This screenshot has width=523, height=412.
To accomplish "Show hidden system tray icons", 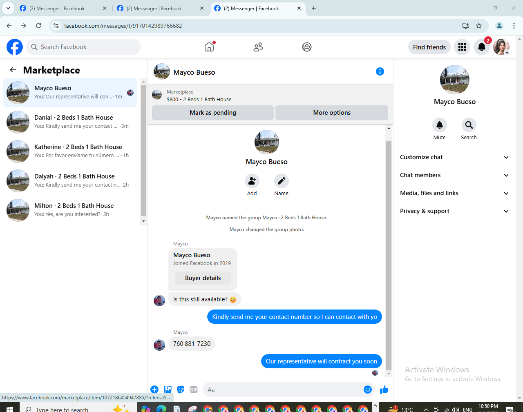I will click(426, 409).
